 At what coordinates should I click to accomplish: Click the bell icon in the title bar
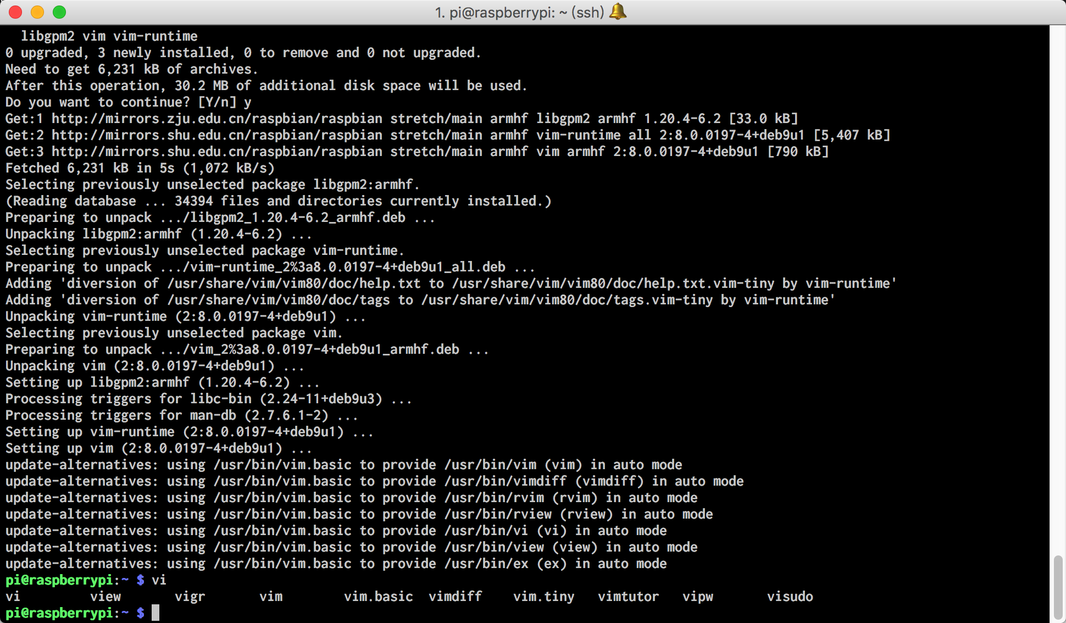[x=618, y=12]
